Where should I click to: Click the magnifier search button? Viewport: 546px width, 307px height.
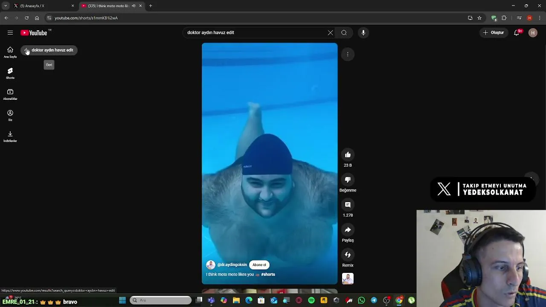click(x=344, y=32)
